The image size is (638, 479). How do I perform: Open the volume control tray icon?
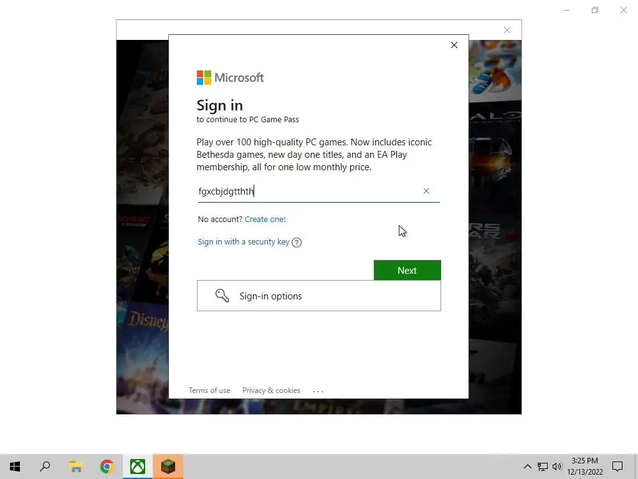pos(557,467)
